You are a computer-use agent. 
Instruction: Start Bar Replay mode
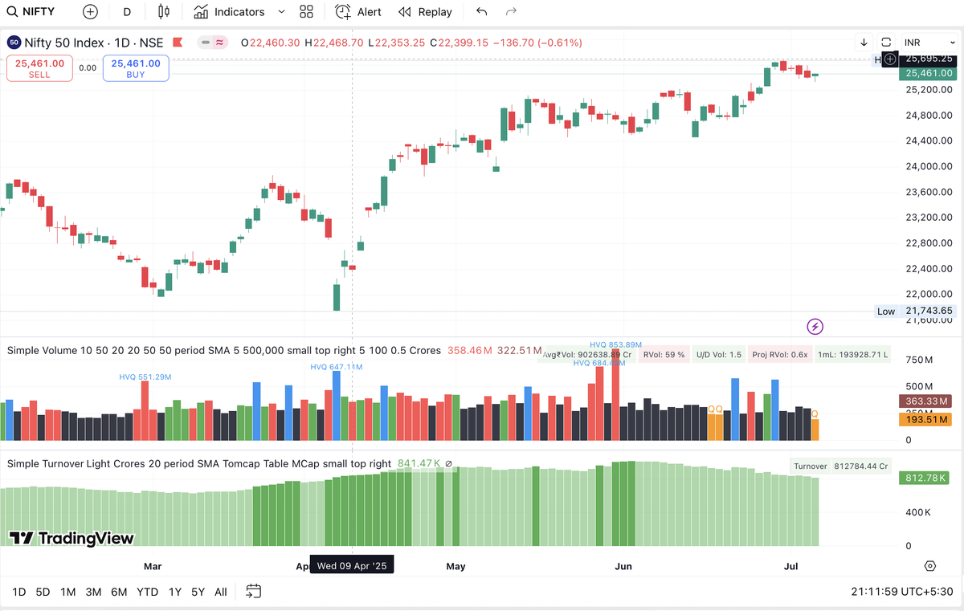[x=425, y=12]
